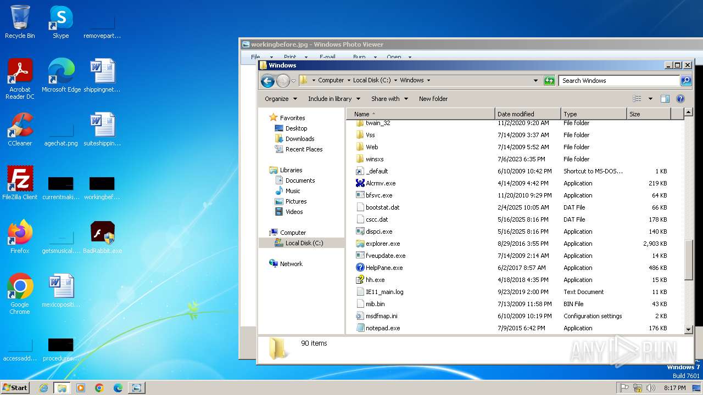The width and height of the screenshot is (703, 395).
Task: Open the Share with dropdown
Action: [389, 99]
